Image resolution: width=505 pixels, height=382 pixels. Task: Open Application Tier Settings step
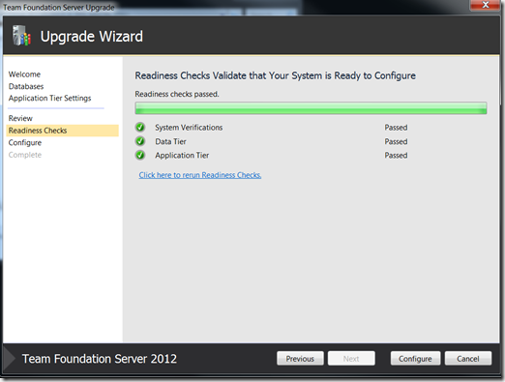tap(50, 98)
